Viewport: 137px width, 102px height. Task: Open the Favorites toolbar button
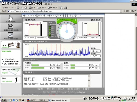(41, 8)
